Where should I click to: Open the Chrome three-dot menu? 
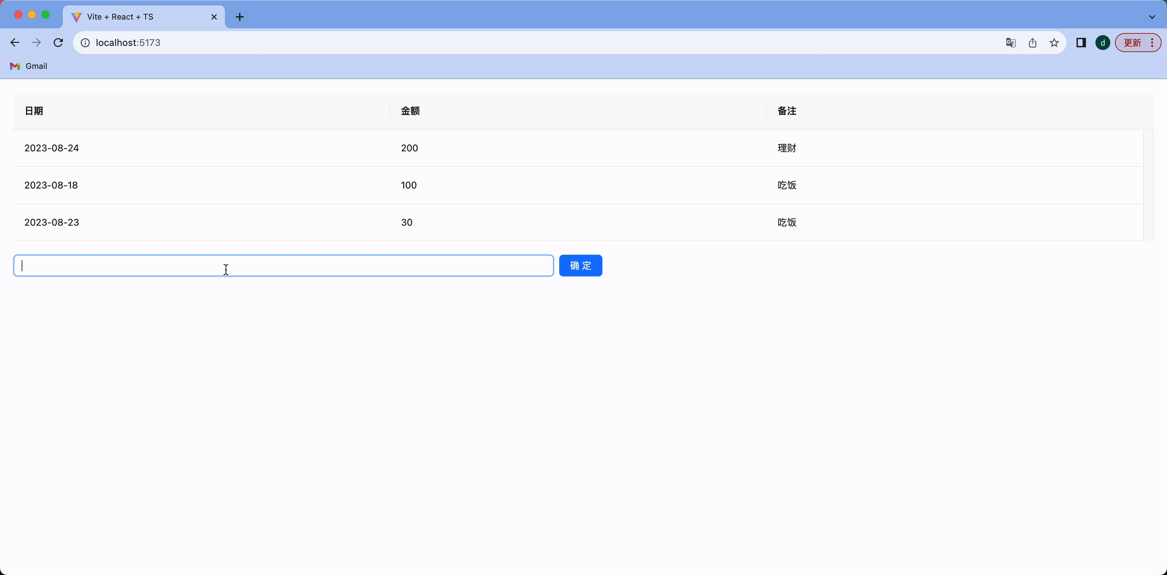click(1153, 42)
